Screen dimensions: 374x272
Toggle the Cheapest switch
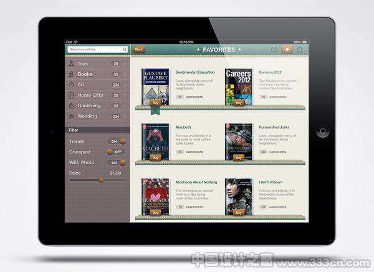pyautogui.click(x=117, y=152)
